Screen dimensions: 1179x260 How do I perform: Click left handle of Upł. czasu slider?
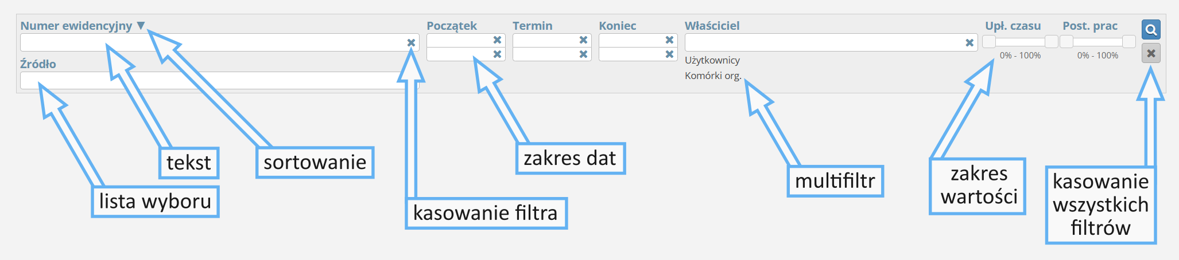(x=989, y=41)
